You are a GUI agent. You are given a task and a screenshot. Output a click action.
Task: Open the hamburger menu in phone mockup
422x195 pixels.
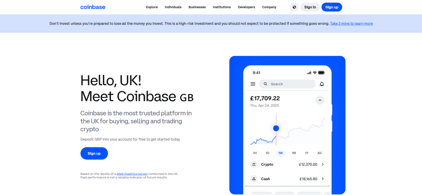click(253, 84)
